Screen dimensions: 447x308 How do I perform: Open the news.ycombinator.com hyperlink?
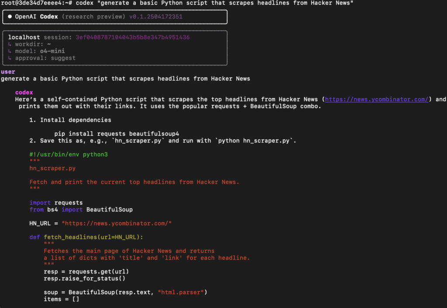(x=377, y=99)
